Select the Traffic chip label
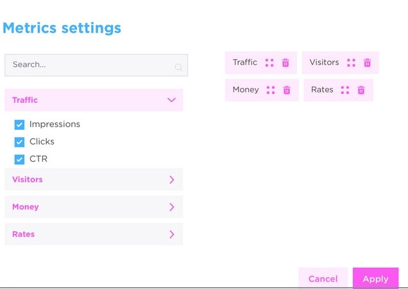 click(x=245, y=62)
